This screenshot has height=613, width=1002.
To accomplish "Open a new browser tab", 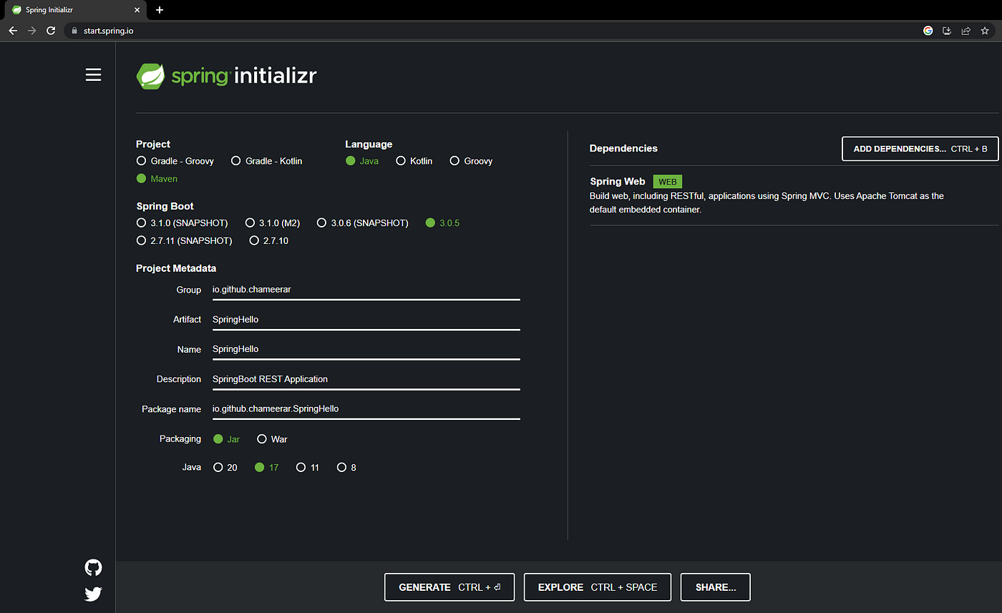I will 160,10.
